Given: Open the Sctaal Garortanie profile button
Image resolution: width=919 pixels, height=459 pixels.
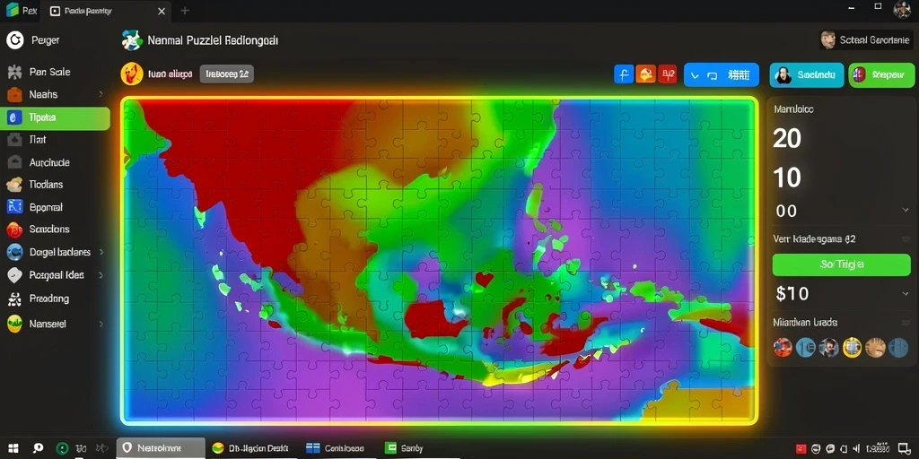Looking at the screenshot, I should pyautogui.click(x=866, y=39).
